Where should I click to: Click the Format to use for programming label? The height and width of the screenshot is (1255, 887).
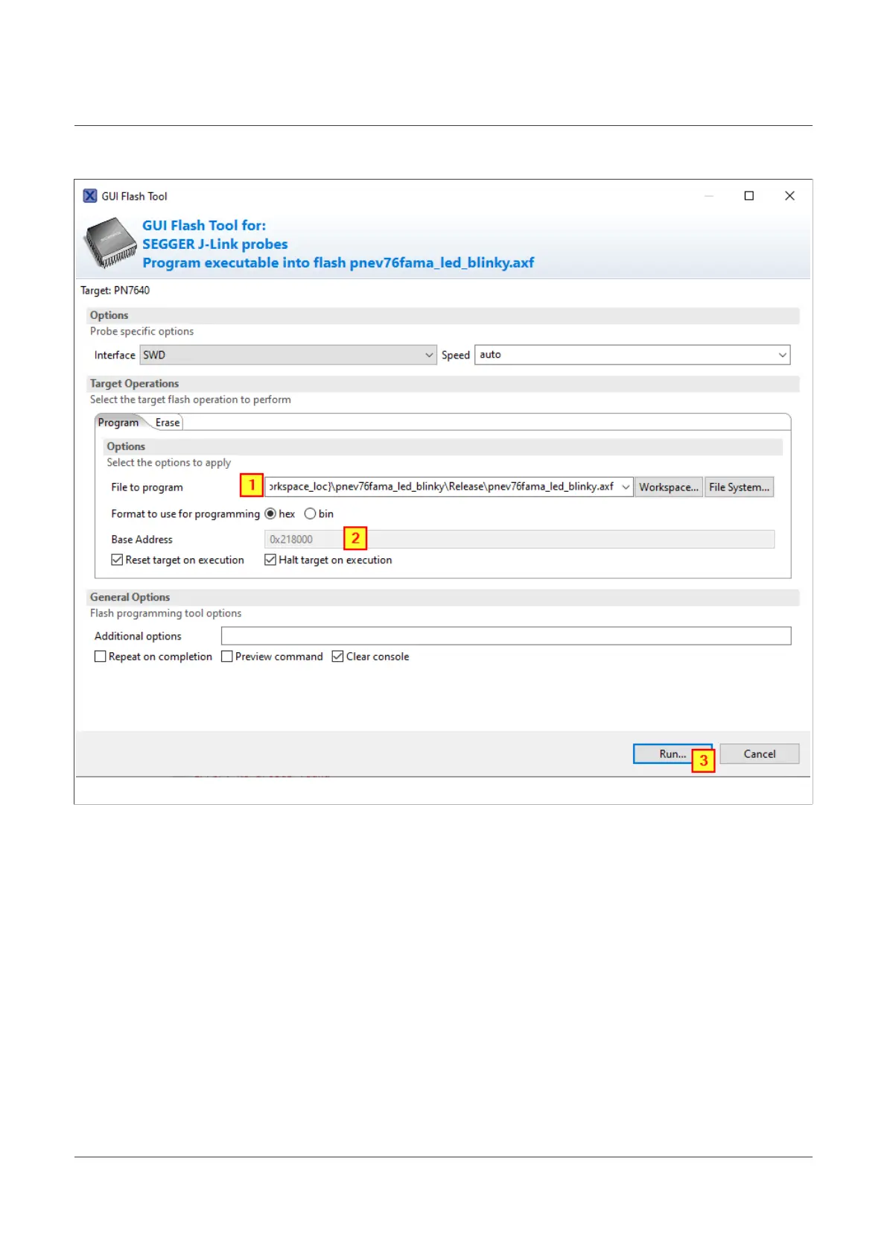pyautogui.click(x=185, y=514)
